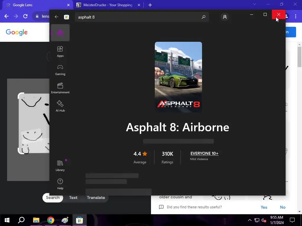Open the notification center in taskbar
The width and height of the screenshot is (302, 226).
(292, 220)
